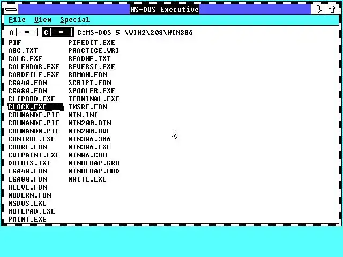The height and width of the screenshot is (257, 343).
Task: Select CLIPBRD.EXE
Action: coord(32,99)
